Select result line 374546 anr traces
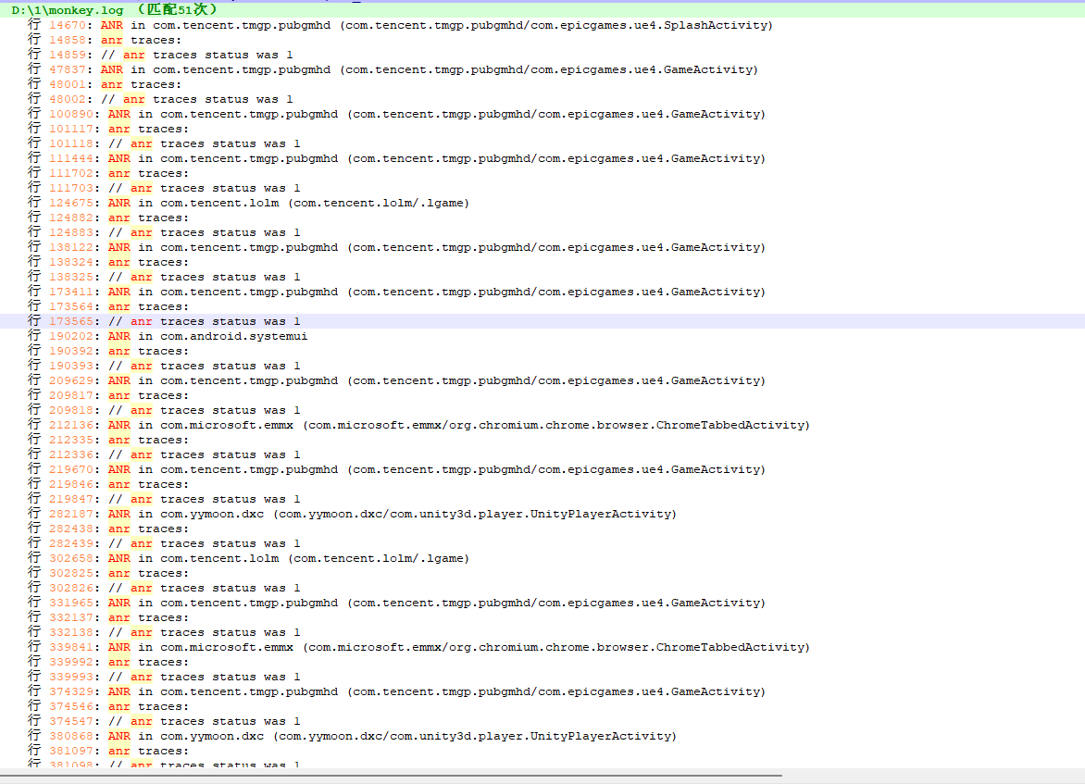Viewport: 1085px width, 784px height. click(x=542, y=706)
